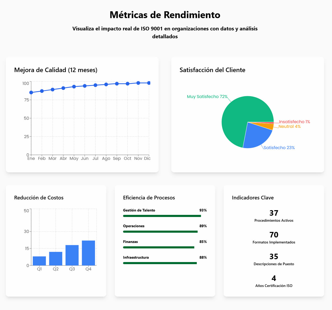Click the Operaciones progress bar
Screen dimensions: 332x310
click(x=160, y=232)
